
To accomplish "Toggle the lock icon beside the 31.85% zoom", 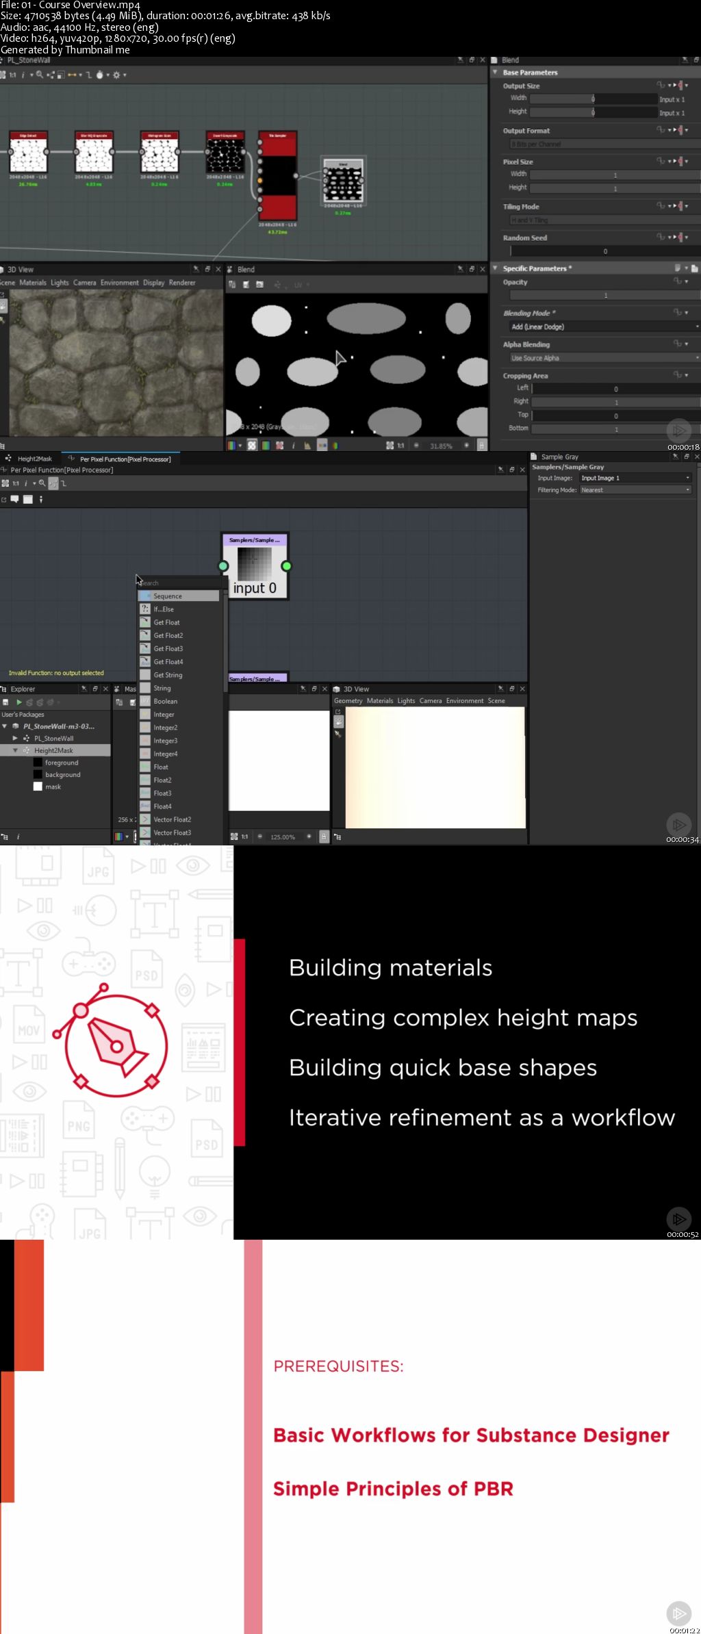I will click(482, 446).
